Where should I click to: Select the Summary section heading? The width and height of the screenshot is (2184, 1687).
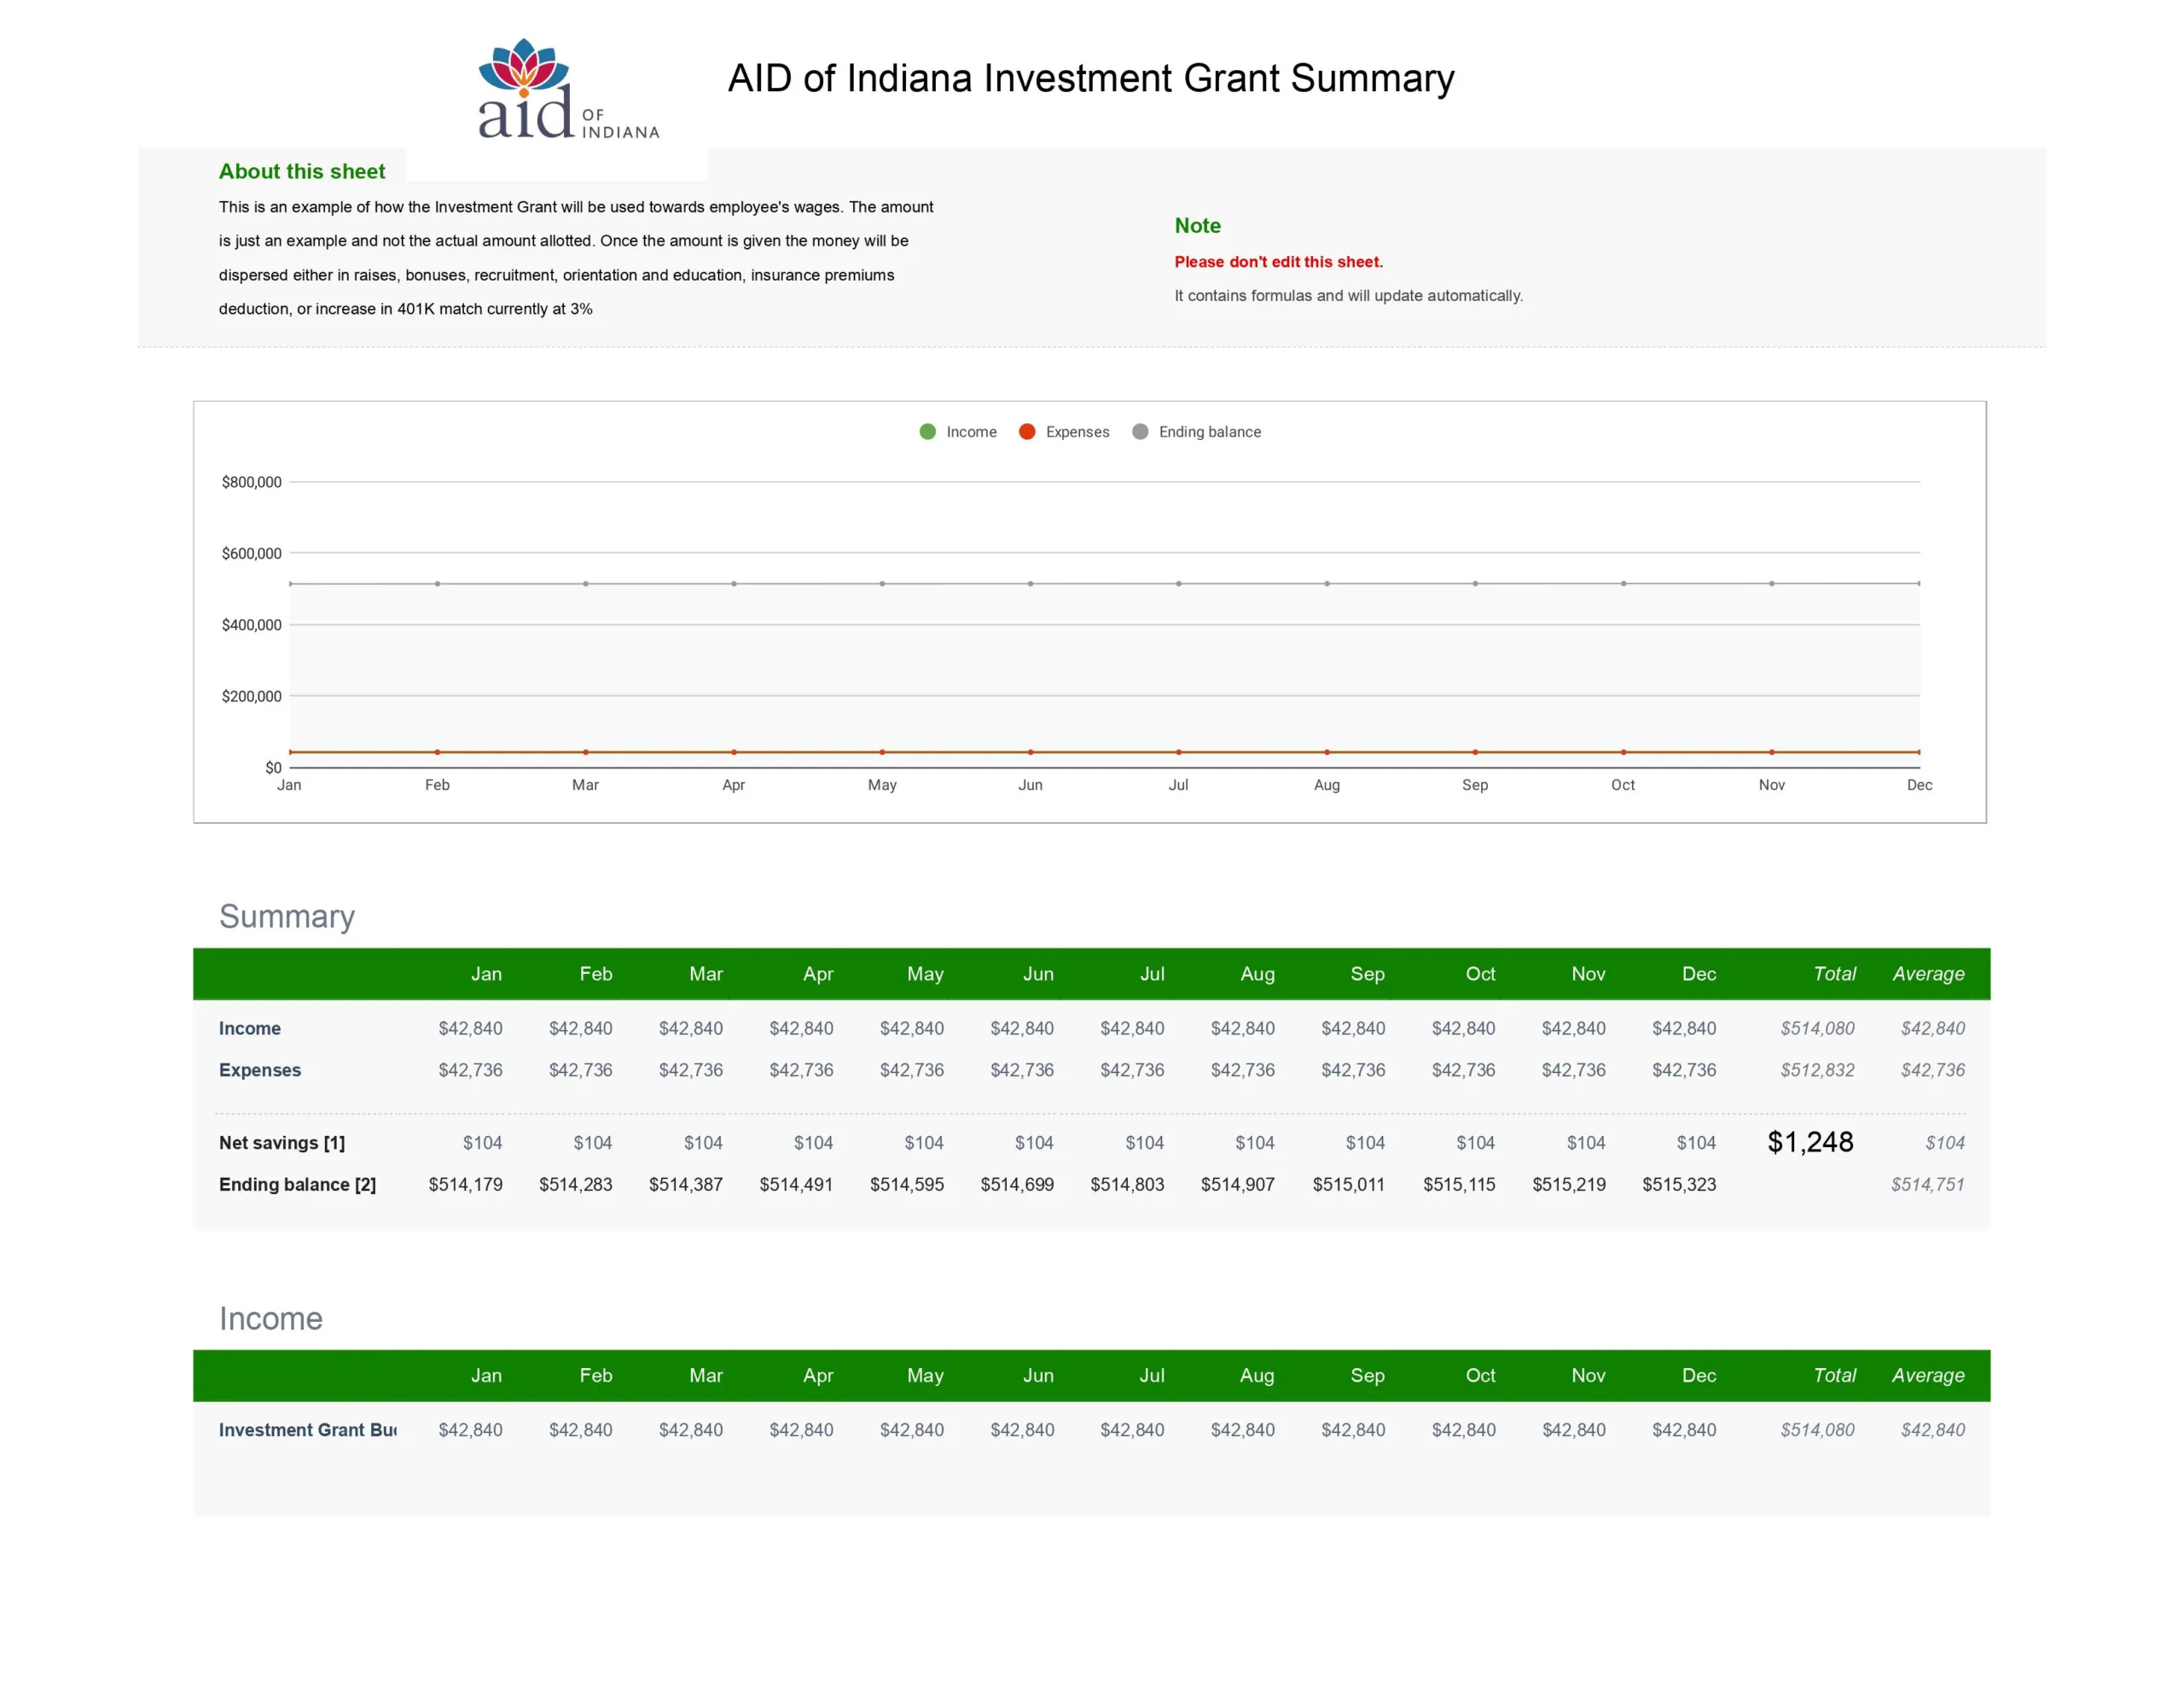click(x=287, y=916)
